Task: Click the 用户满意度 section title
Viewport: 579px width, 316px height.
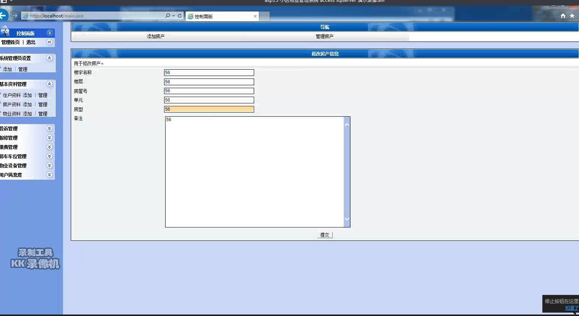Action: point(11,175)
